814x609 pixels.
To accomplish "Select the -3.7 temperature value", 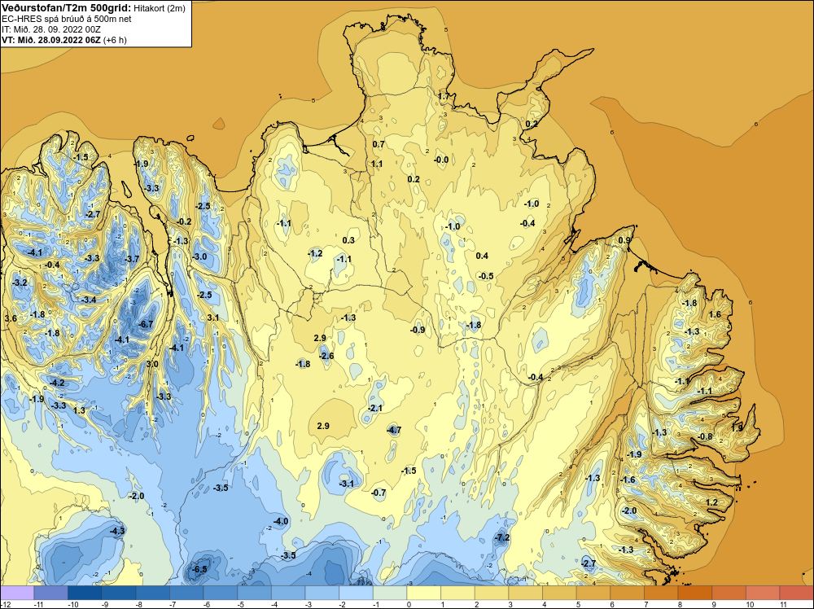I will tap(132, 259).
